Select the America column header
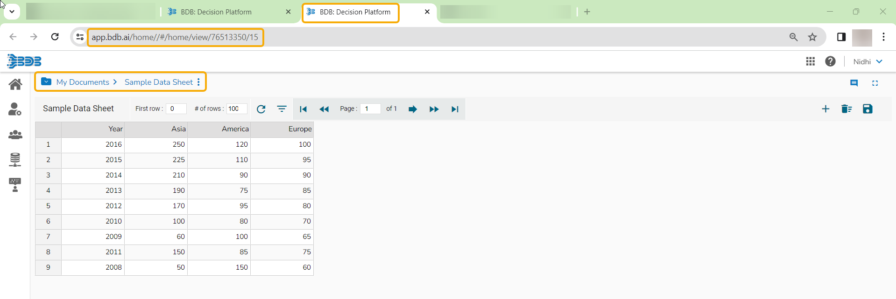This screenshot has height=299, width=896. click(x=219, y=129)
